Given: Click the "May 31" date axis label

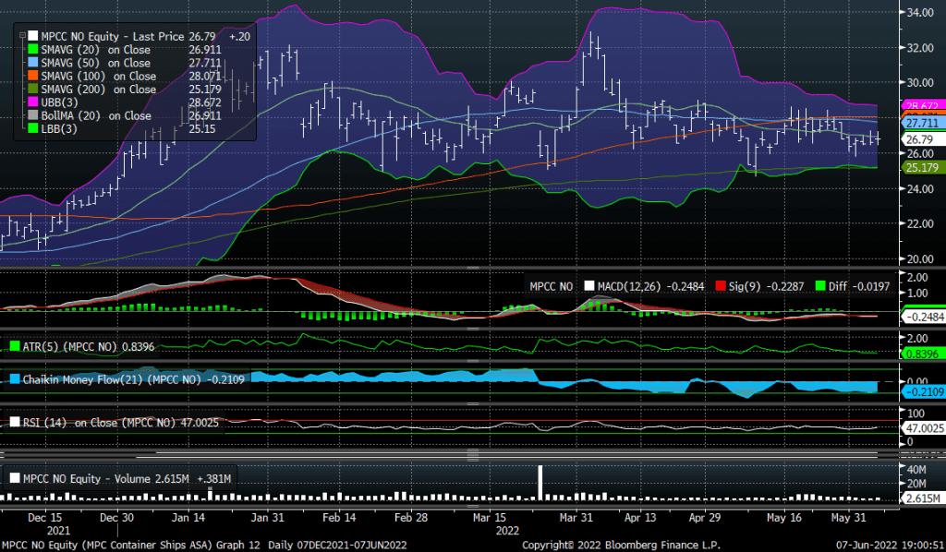Looking at the screenshot, I should coord(849,517).
